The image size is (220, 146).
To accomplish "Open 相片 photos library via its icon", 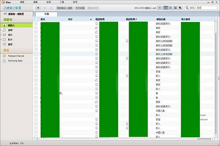I will coord(4,35).
